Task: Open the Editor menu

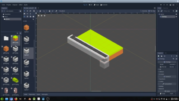Action: (21, 5)
